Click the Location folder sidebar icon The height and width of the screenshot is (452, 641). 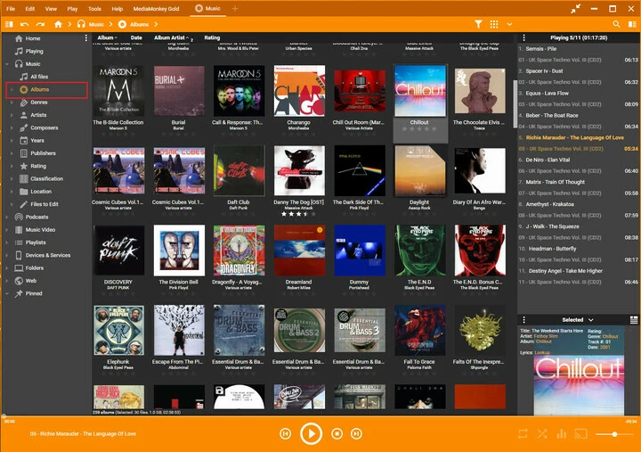[24, 191]
